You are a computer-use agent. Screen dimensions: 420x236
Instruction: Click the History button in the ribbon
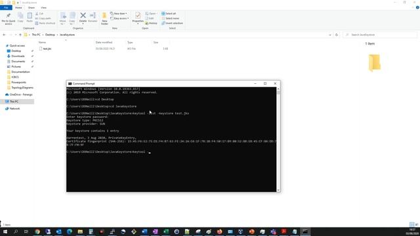[x=152, y=24]
